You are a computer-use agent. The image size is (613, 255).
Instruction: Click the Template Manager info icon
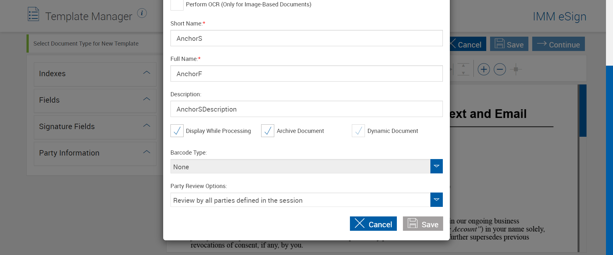[142, 13]
